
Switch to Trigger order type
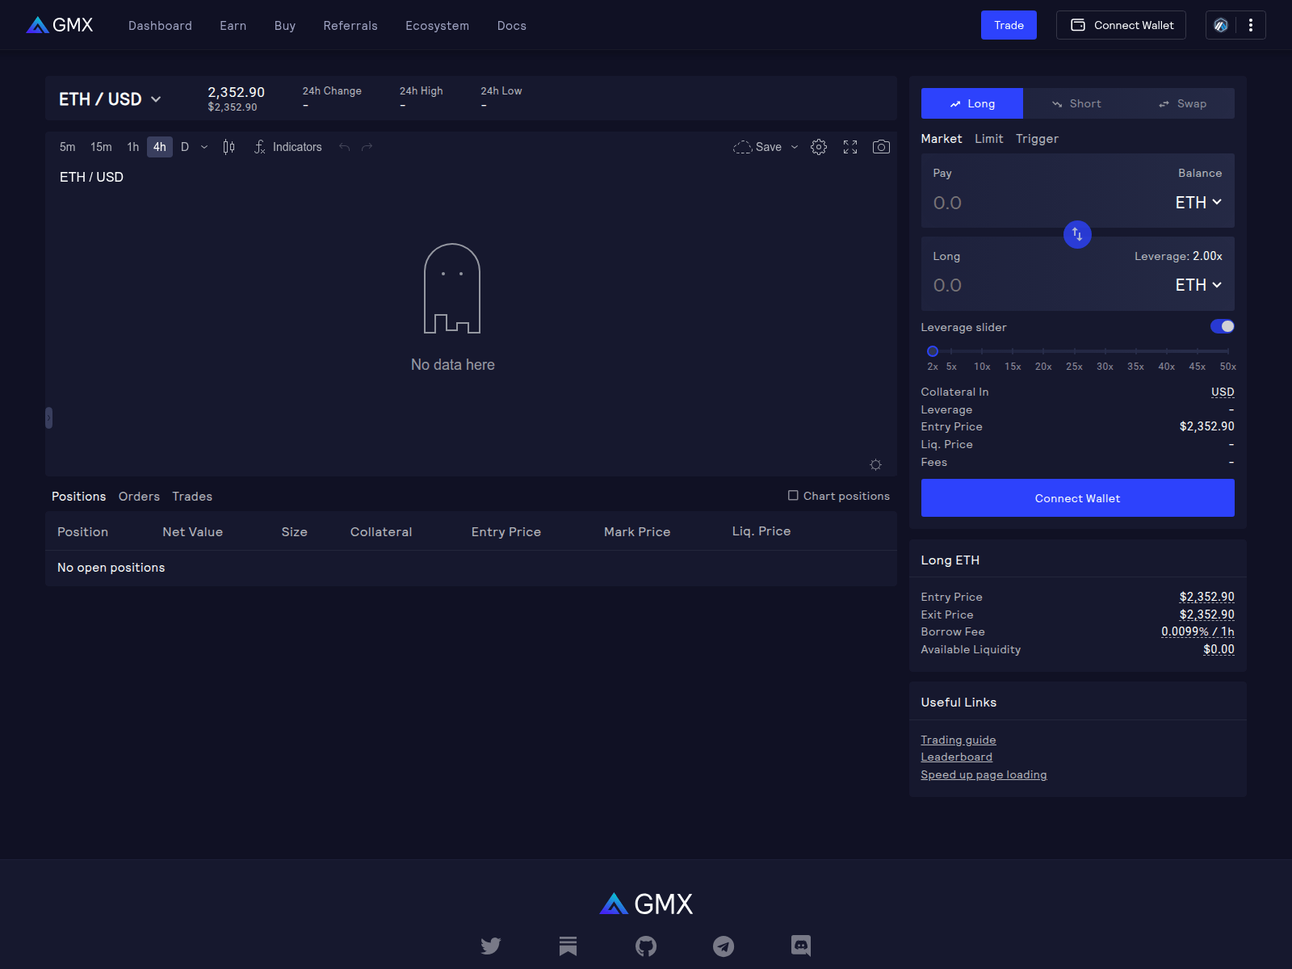click(x=1037, y=139)
